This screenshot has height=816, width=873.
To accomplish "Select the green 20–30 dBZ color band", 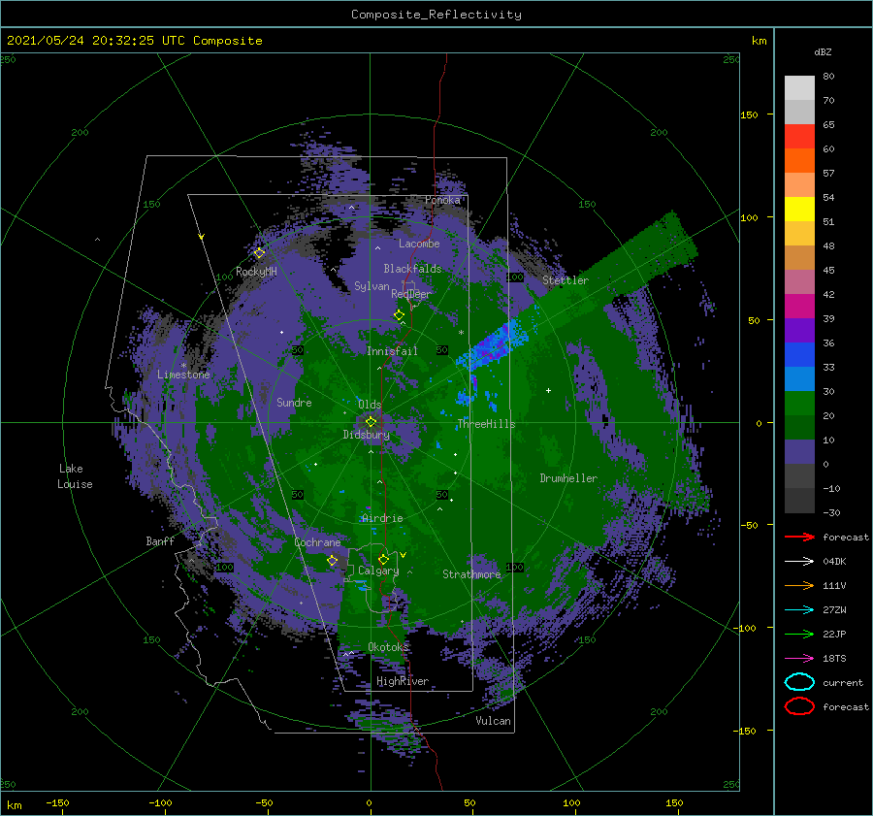I will 799,404.
